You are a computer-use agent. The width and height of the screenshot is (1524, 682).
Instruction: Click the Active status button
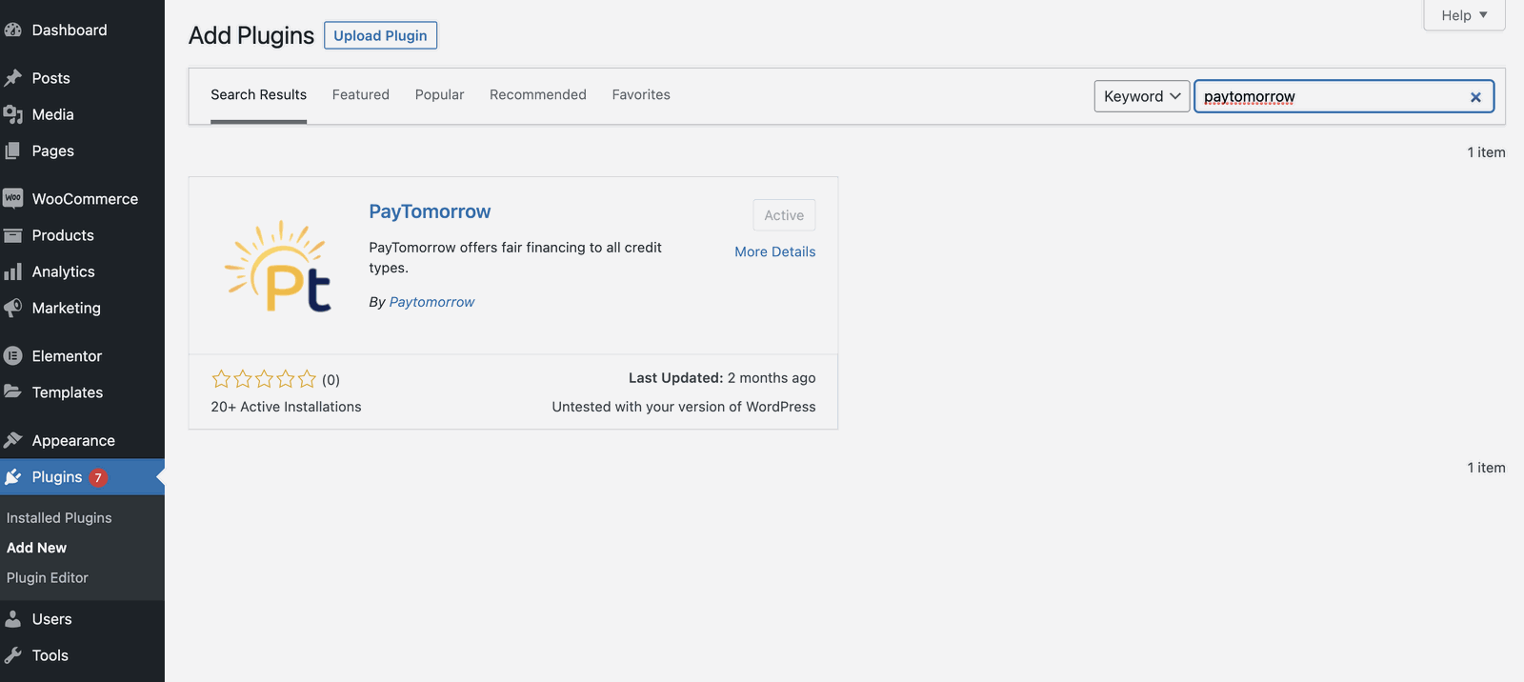tap(784, 215)
